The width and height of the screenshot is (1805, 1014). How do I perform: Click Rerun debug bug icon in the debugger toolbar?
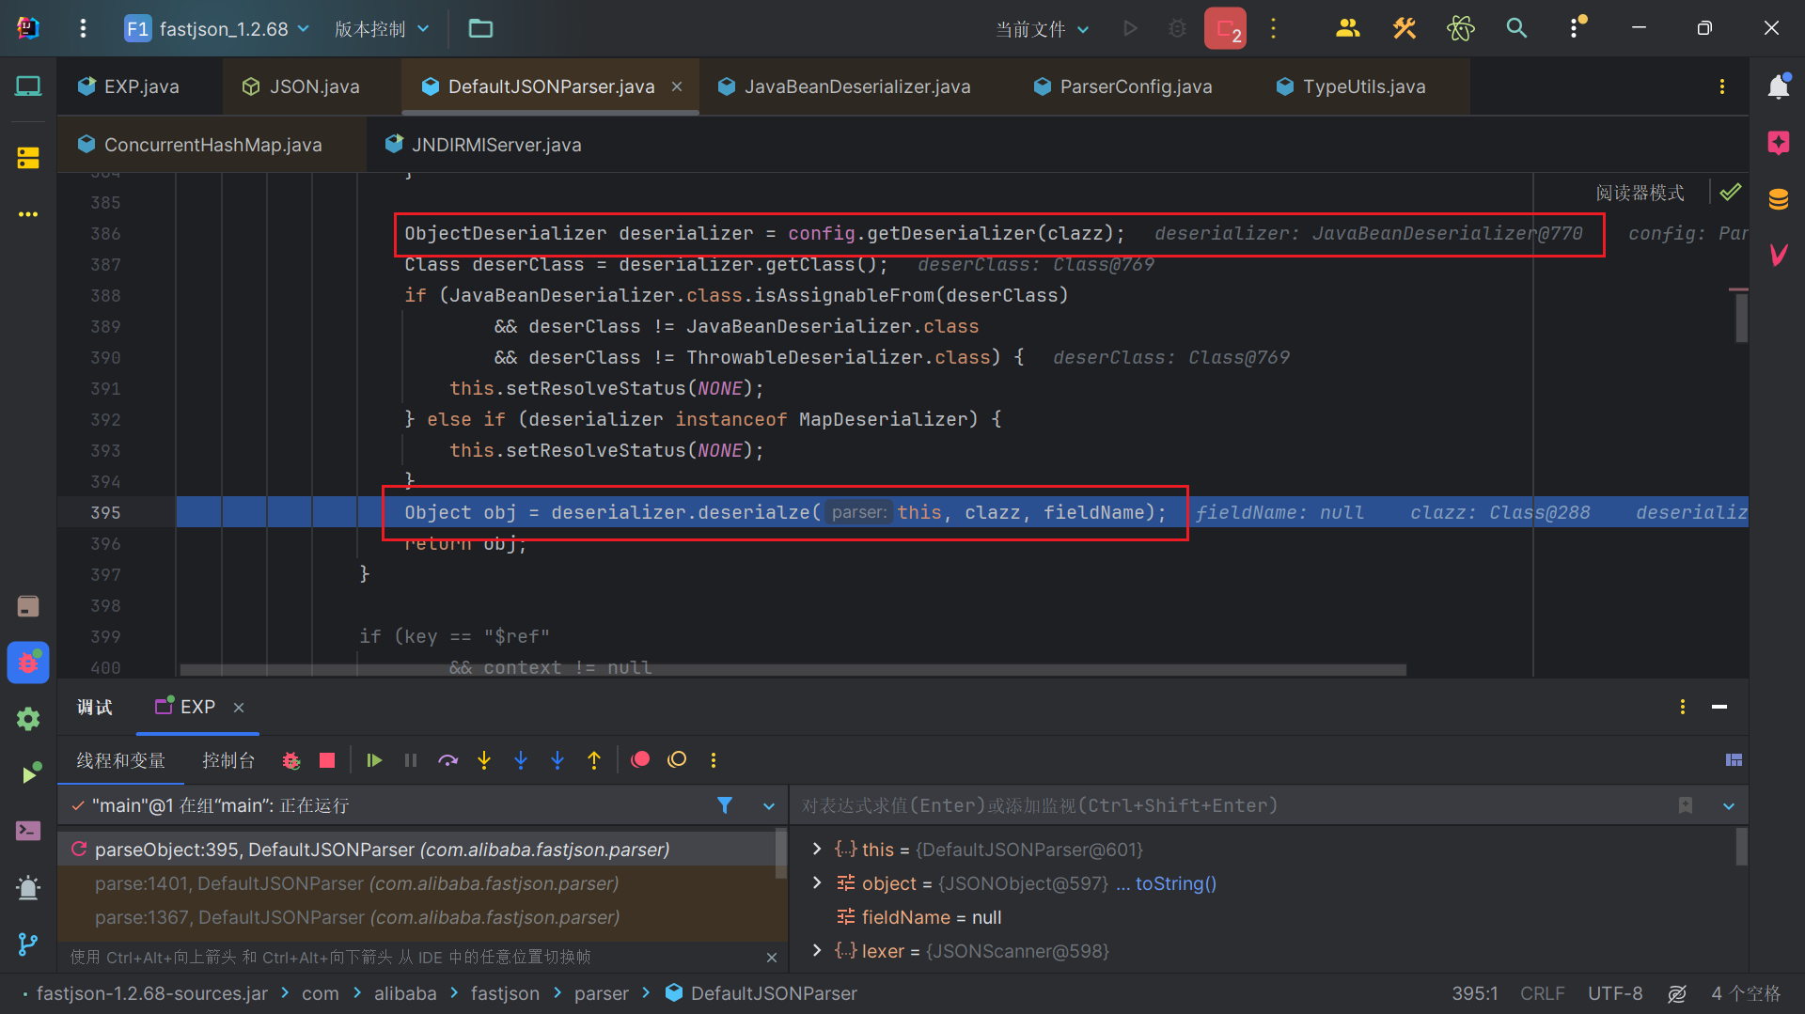click(291, 760)
